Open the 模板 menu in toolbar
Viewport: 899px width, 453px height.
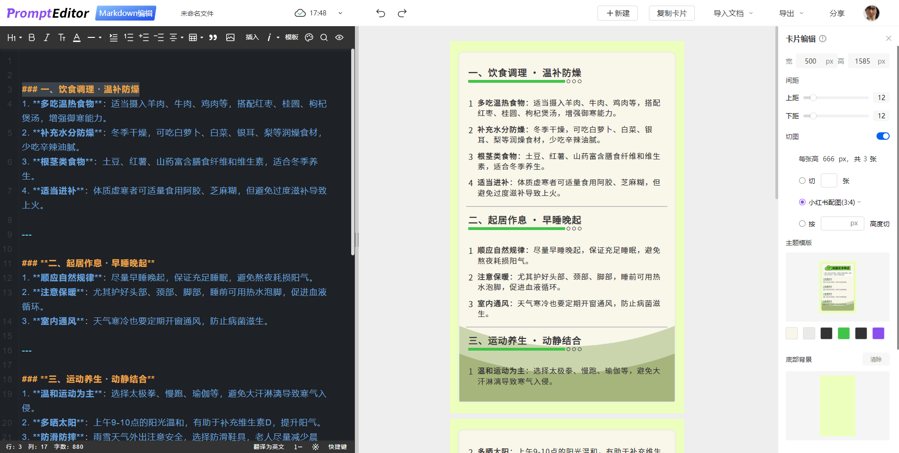[291, 37]
